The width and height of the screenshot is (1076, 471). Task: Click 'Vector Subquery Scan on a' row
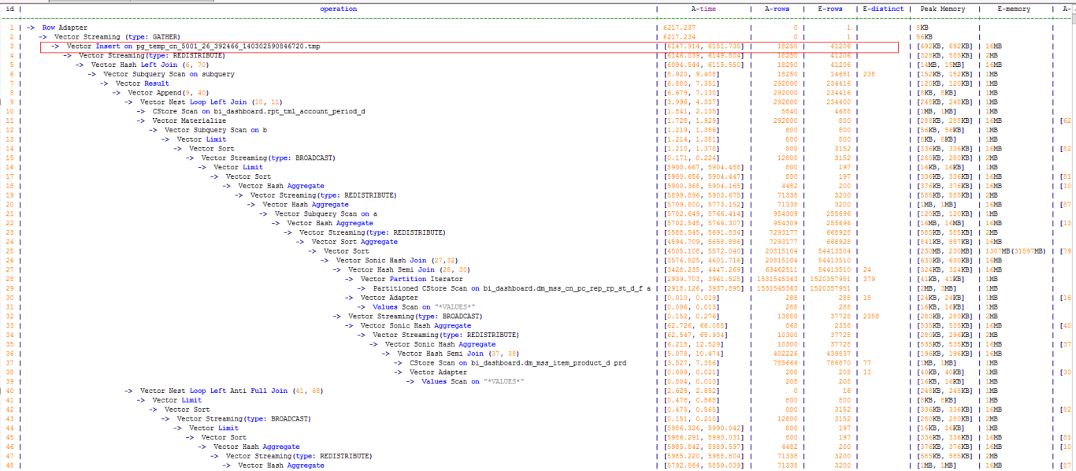[325, 213]
